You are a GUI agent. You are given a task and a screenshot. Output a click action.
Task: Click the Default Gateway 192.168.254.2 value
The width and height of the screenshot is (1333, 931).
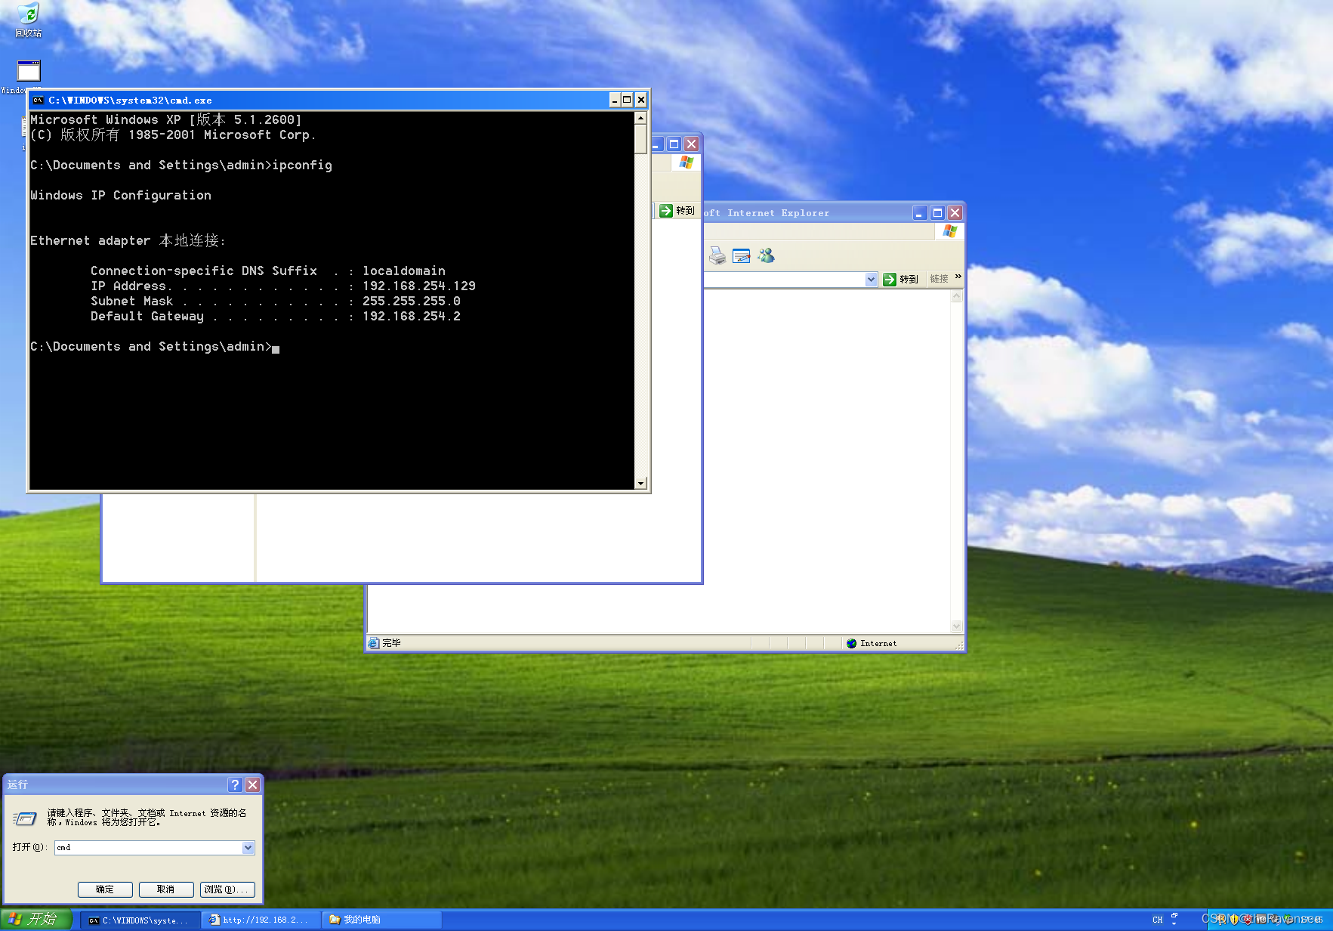412,316
